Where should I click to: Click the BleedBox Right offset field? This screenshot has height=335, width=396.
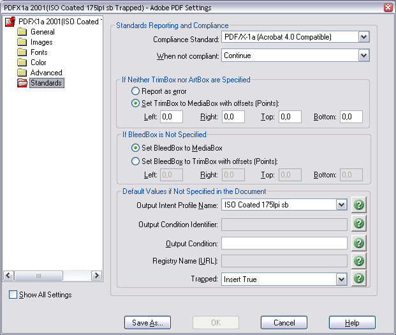point(233,175)
